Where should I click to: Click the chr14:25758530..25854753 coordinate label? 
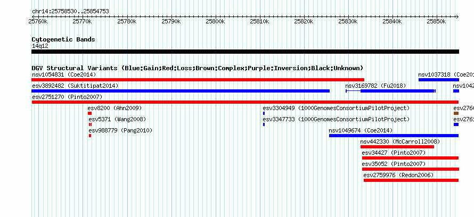point(70,12)
